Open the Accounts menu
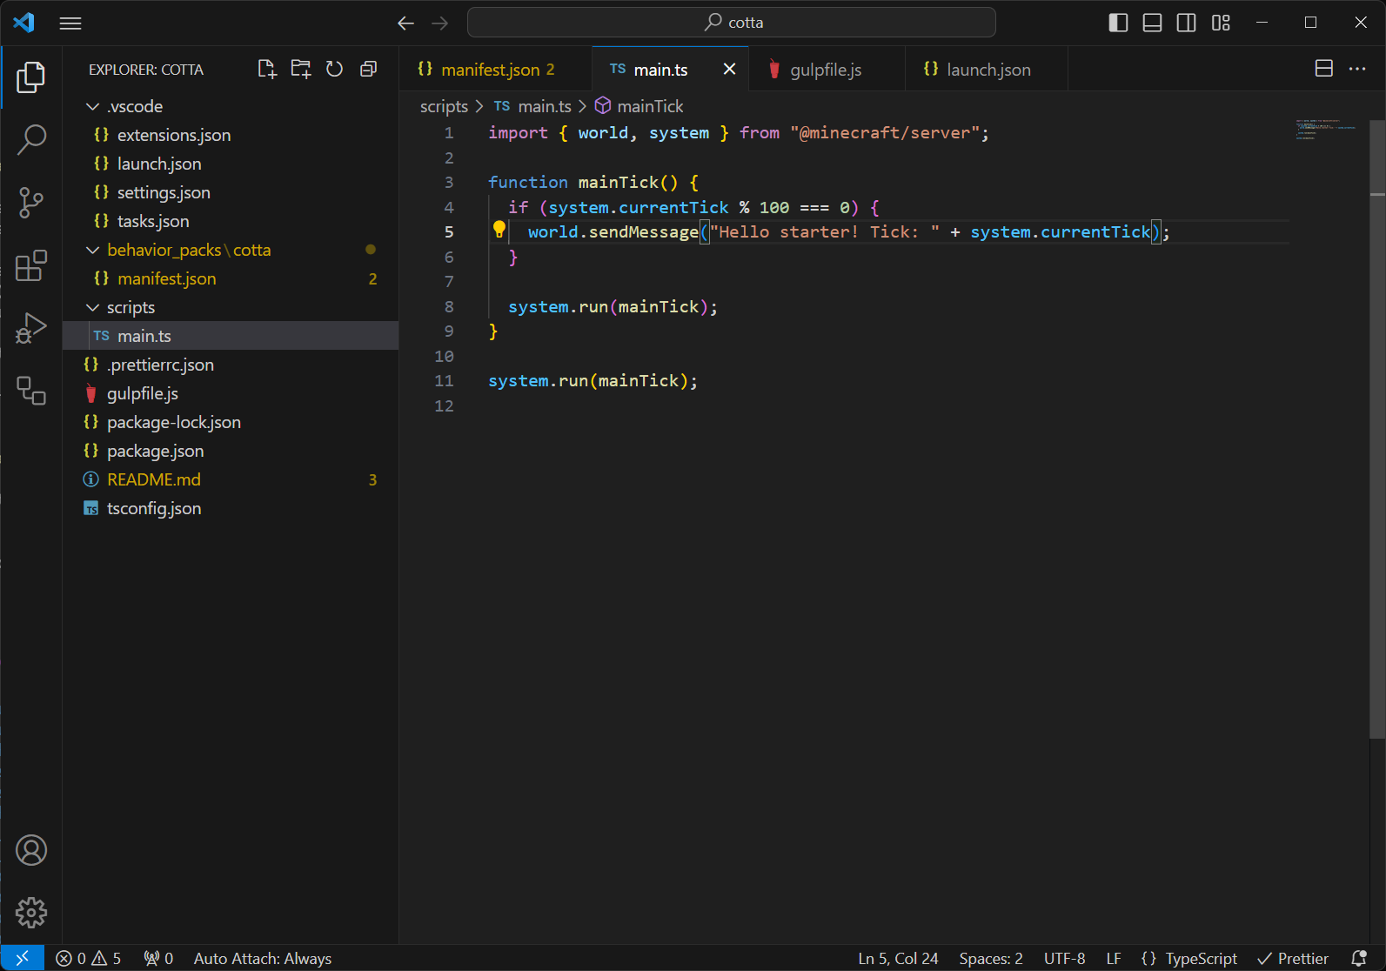The image size is (1386, 971). click(x=31, y=850)
